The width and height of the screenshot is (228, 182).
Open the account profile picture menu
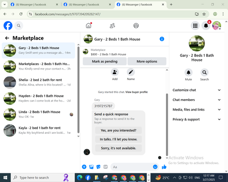(217, 25)
